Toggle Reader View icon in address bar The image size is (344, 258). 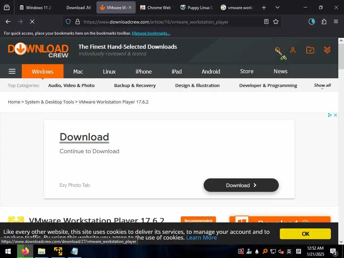tap(266, 21)
